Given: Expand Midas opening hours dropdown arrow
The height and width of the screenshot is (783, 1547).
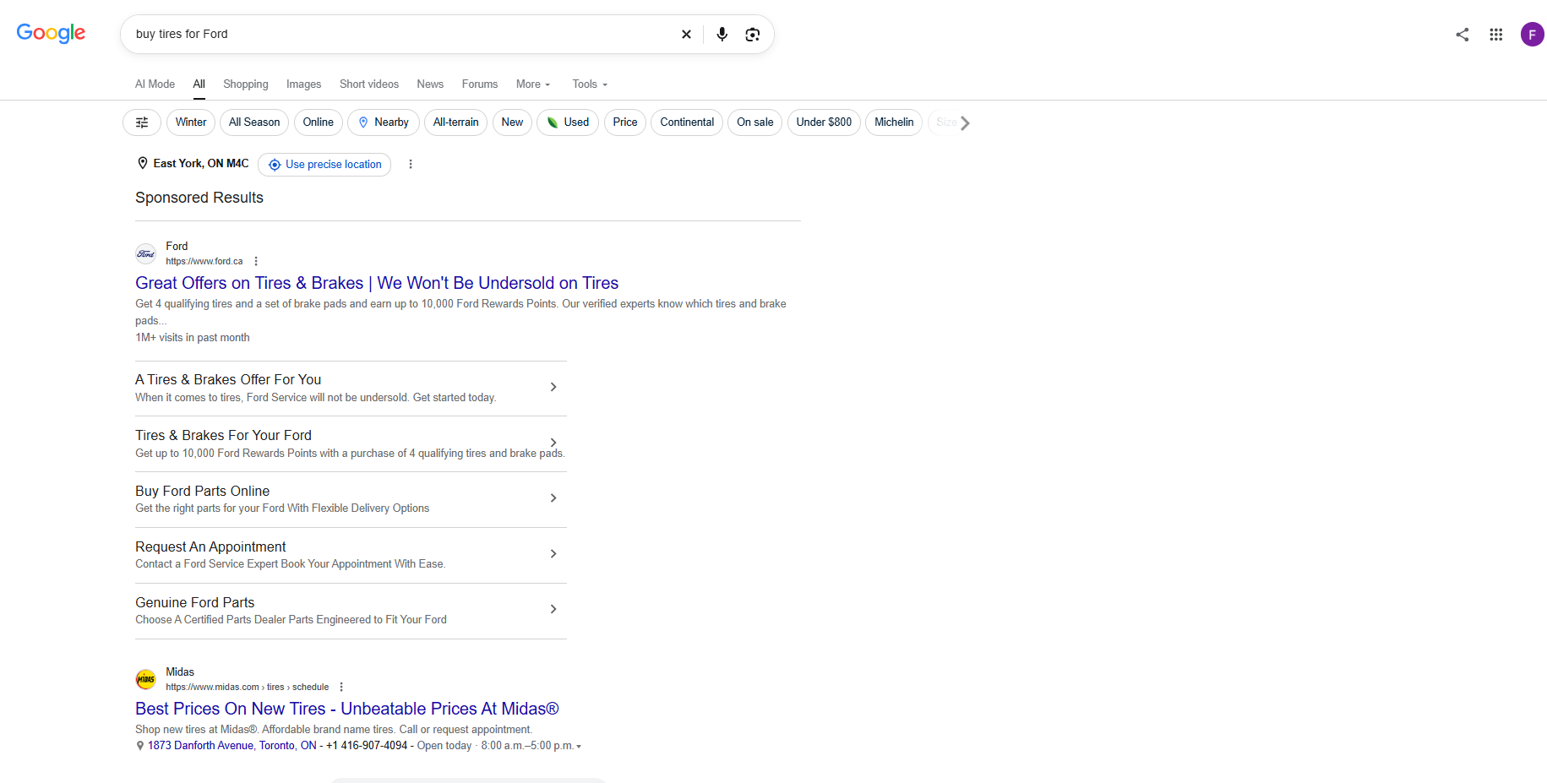Looking at the screenshot, I should pyautogui.click(x=579, y=747).
